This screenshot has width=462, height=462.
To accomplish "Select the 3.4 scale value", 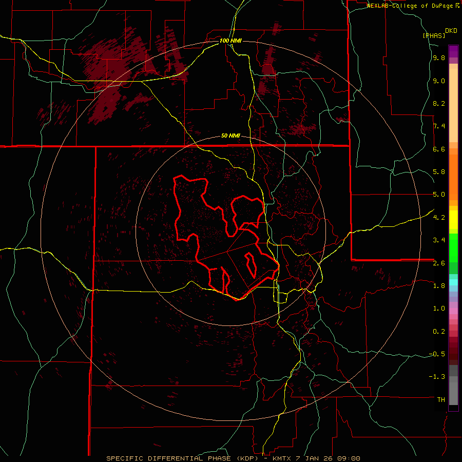I will point(439,240).
